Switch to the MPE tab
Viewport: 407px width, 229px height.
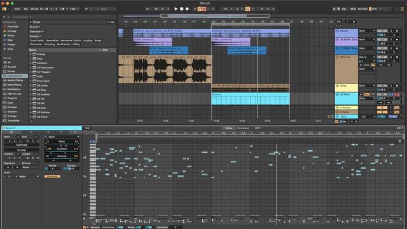(257, 128)
